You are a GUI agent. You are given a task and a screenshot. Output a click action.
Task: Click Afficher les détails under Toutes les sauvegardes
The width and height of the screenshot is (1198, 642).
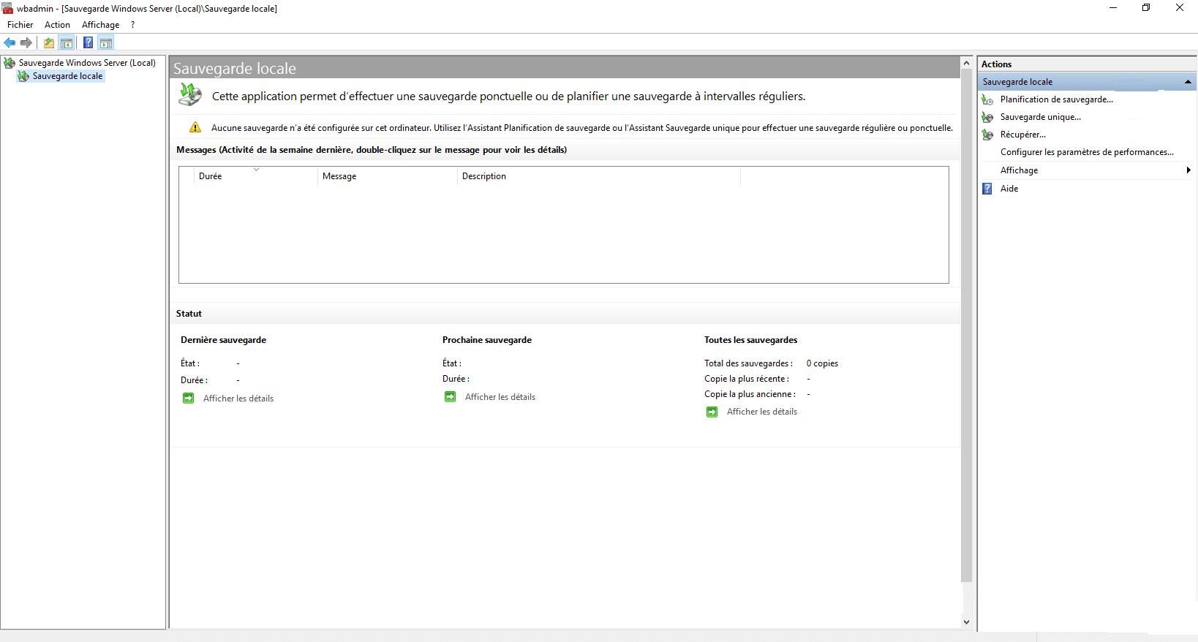tap(761, 412)
